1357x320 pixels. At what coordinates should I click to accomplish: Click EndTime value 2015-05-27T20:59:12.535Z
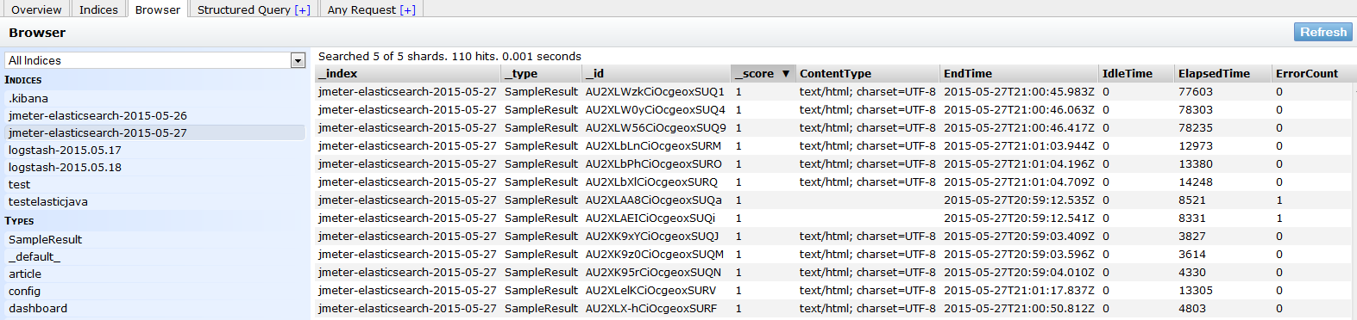1019,200
